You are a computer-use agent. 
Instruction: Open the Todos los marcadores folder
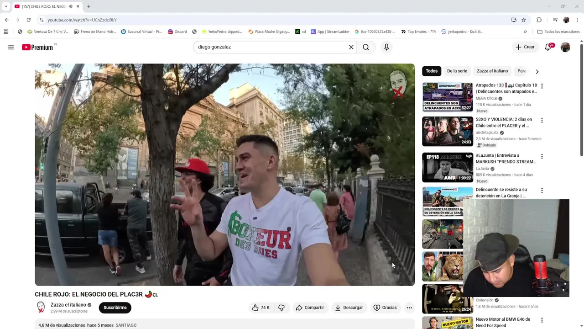[x=558, y=32]
